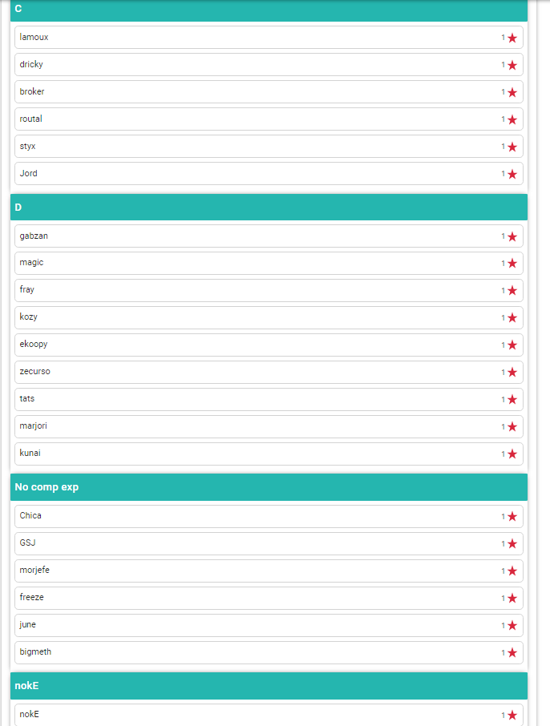Click the star icon in tats row
This screenshot has width=550, height=726.
[x=512, y=400]
